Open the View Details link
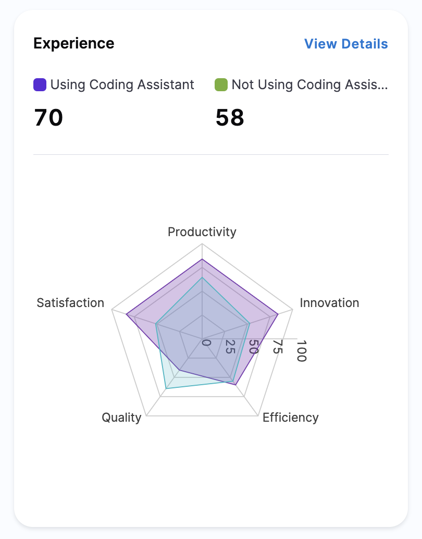The image size is (422, 539). coord(346,44)
